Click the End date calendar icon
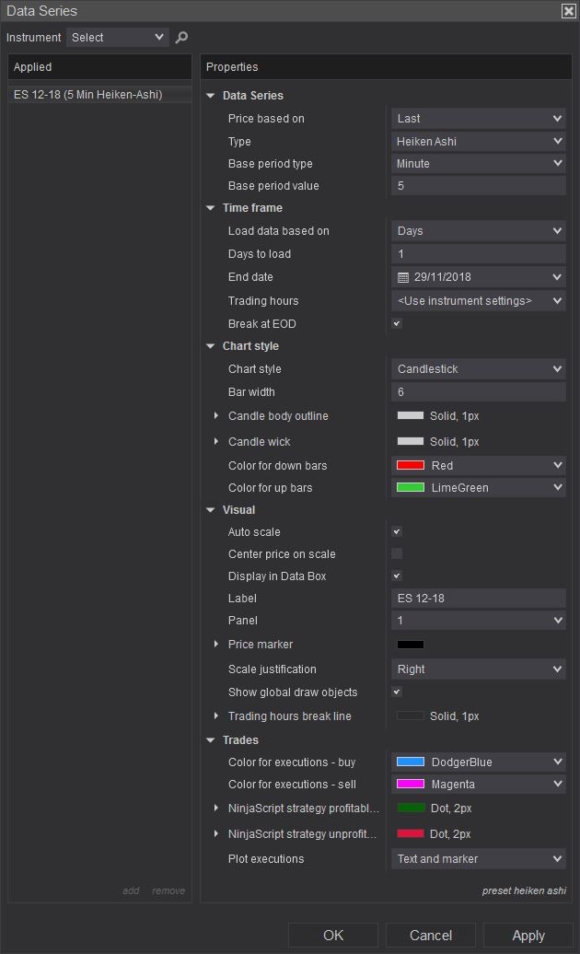The width and height of the screenshot is (580, 954). click(402, 277)
